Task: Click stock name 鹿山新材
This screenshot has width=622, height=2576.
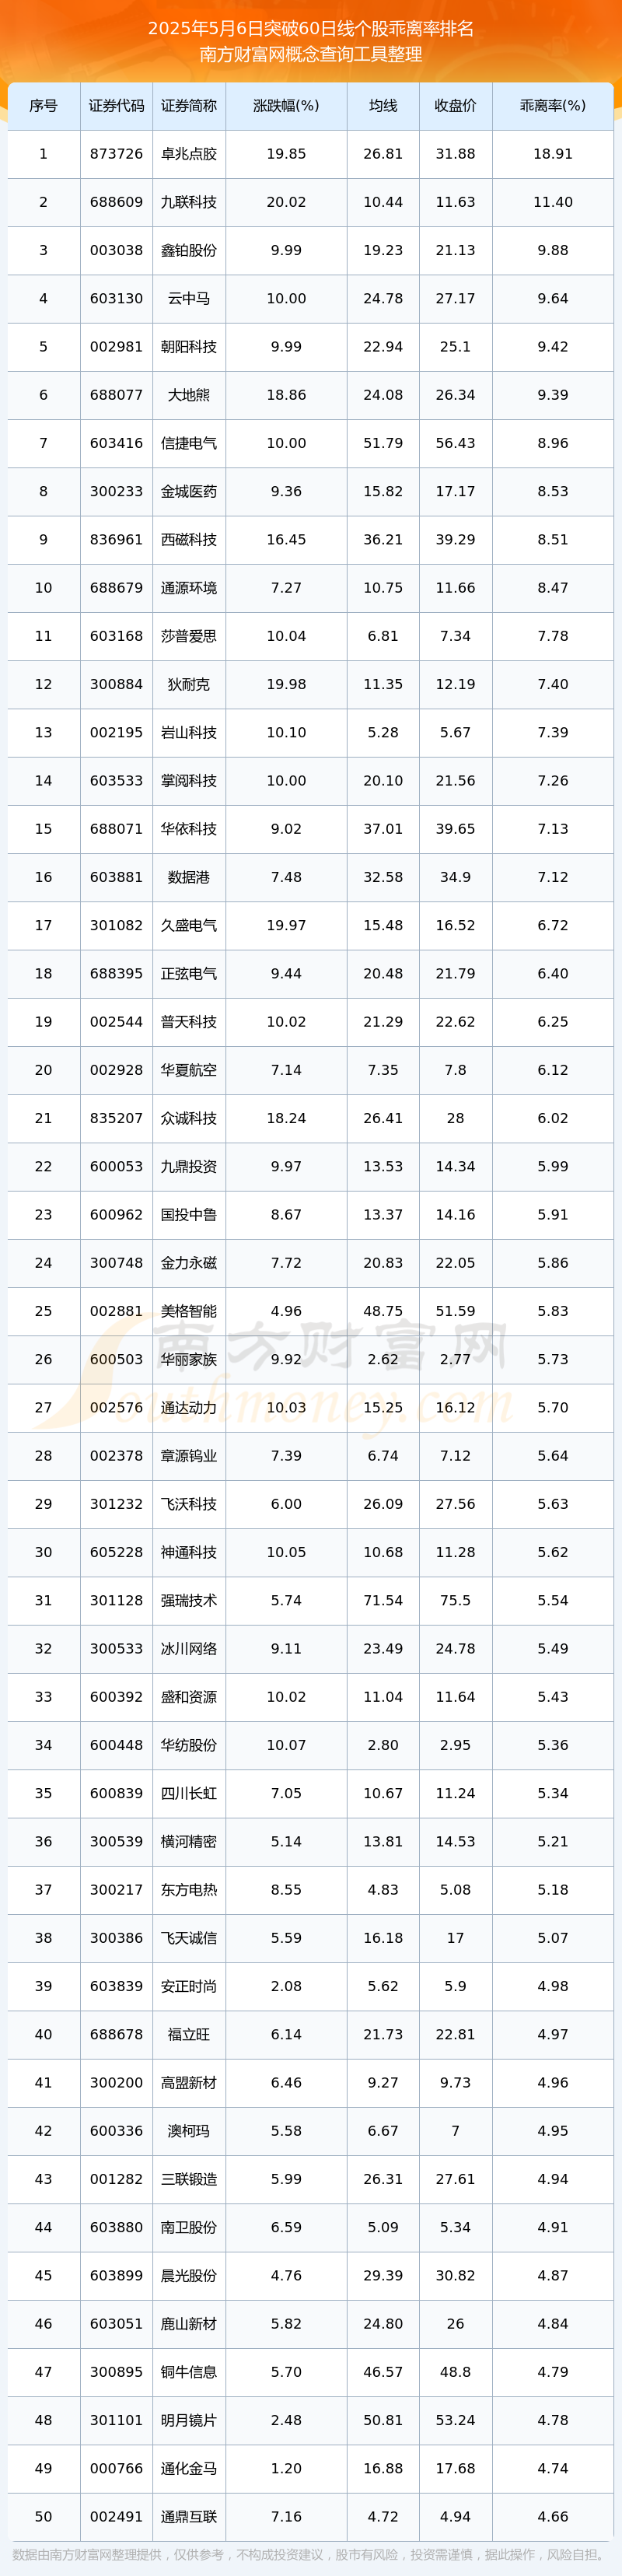Action: click(189, 2323)
